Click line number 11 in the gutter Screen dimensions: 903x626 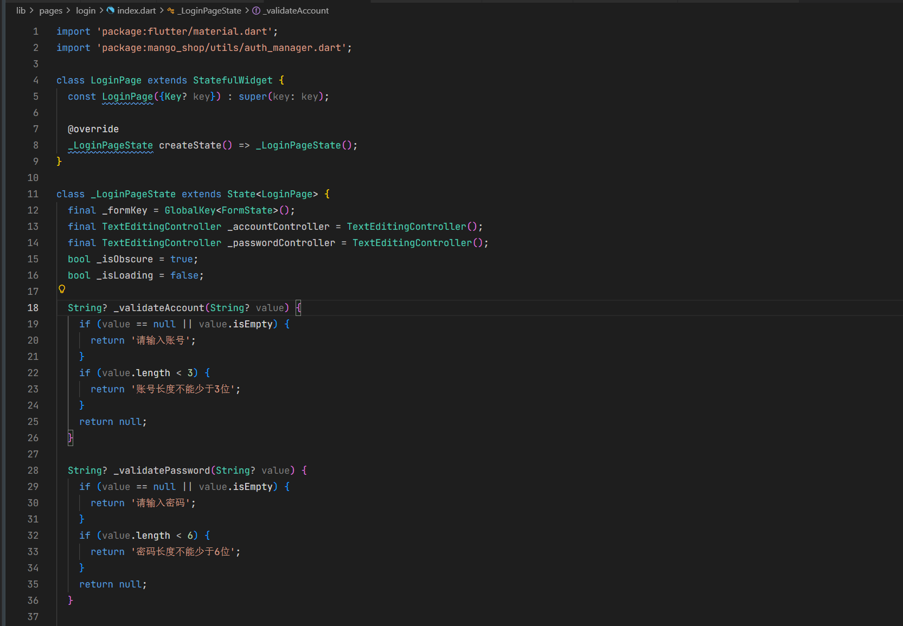33,194
